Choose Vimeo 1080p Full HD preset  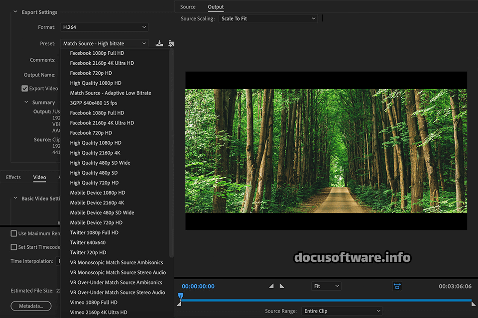(94, 302)
